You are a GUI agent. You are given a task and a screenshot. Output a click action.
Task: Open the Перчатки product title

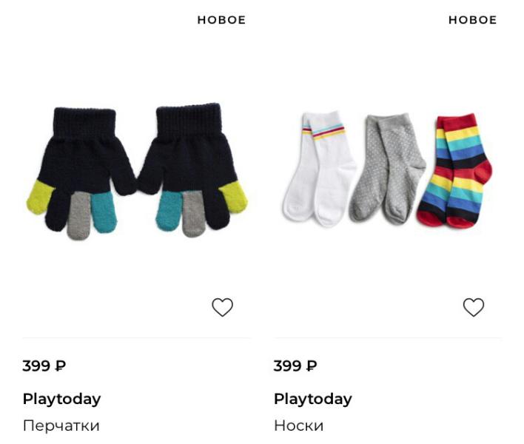pos(61,425)
